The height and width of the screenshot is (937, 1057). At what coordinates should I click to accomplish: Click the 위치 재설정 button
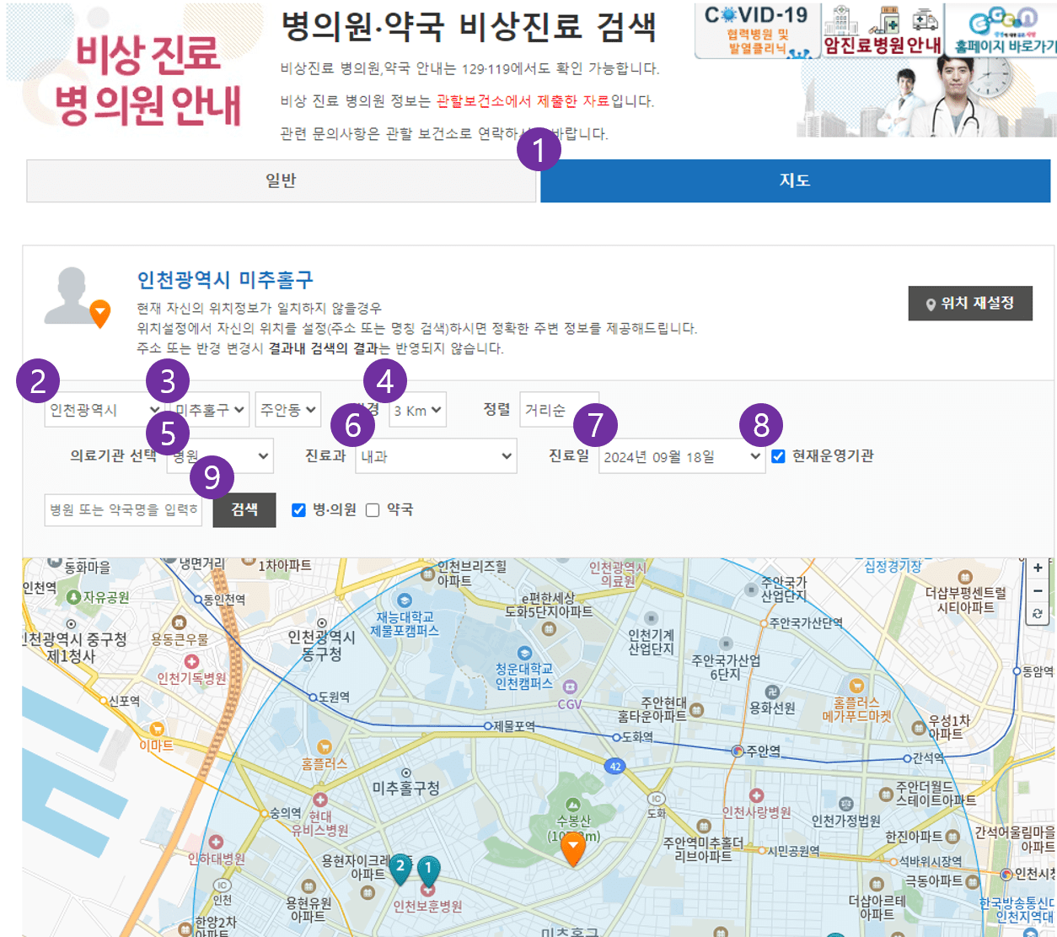[x=970, y=303]
